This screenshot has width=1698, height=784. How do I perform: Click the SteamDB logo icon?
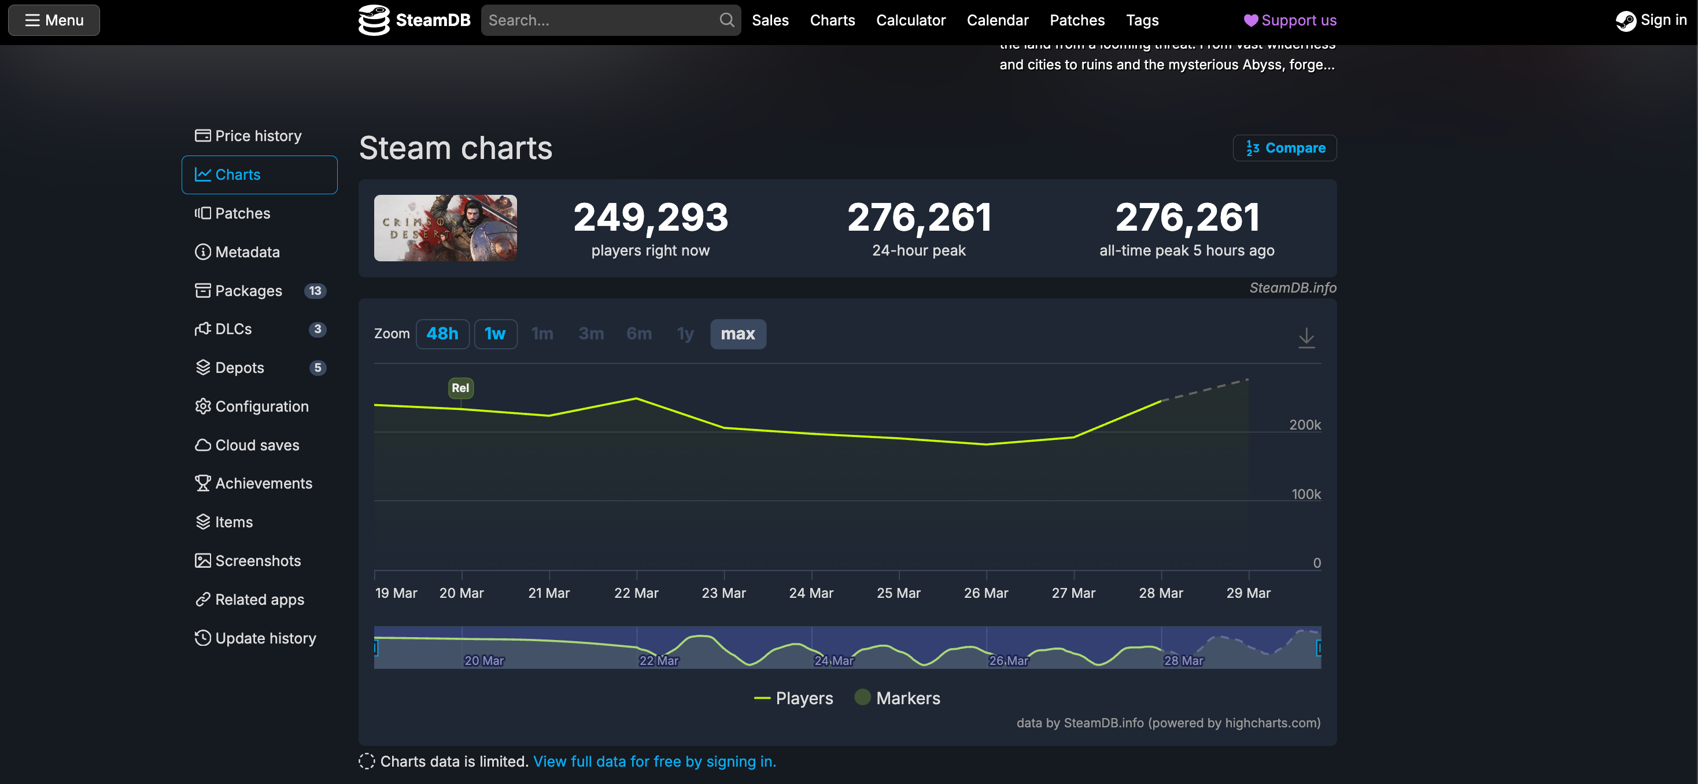click(374, 20)
